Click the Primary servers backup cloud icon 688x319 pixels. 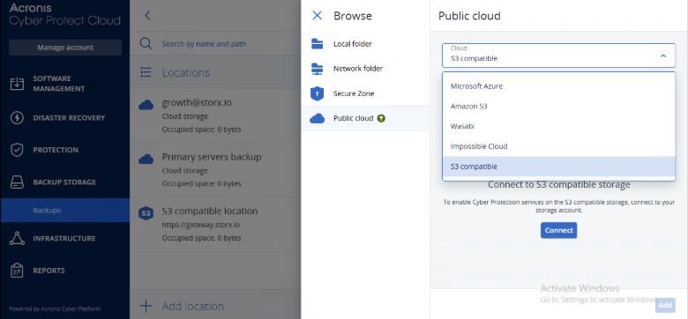146,159
